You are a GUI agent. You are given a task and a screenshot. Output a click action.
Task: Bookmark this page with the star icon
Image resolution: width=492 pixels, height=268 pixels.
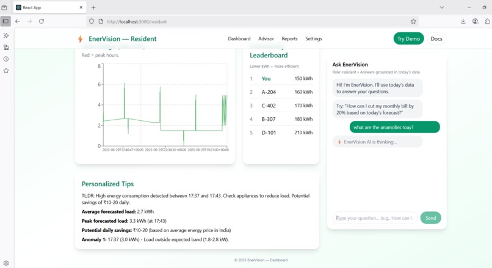413,21
